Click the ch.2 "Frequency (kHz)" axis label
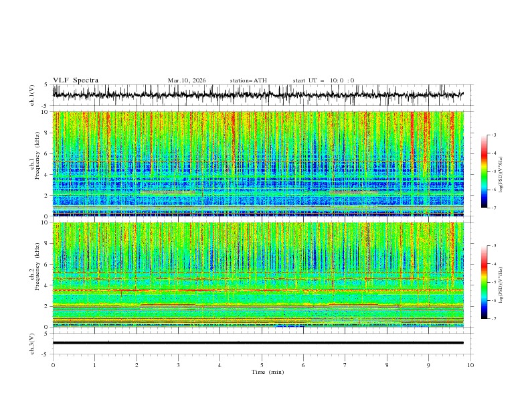Viewport: 530px width, 410px height. tap(37, 267)
